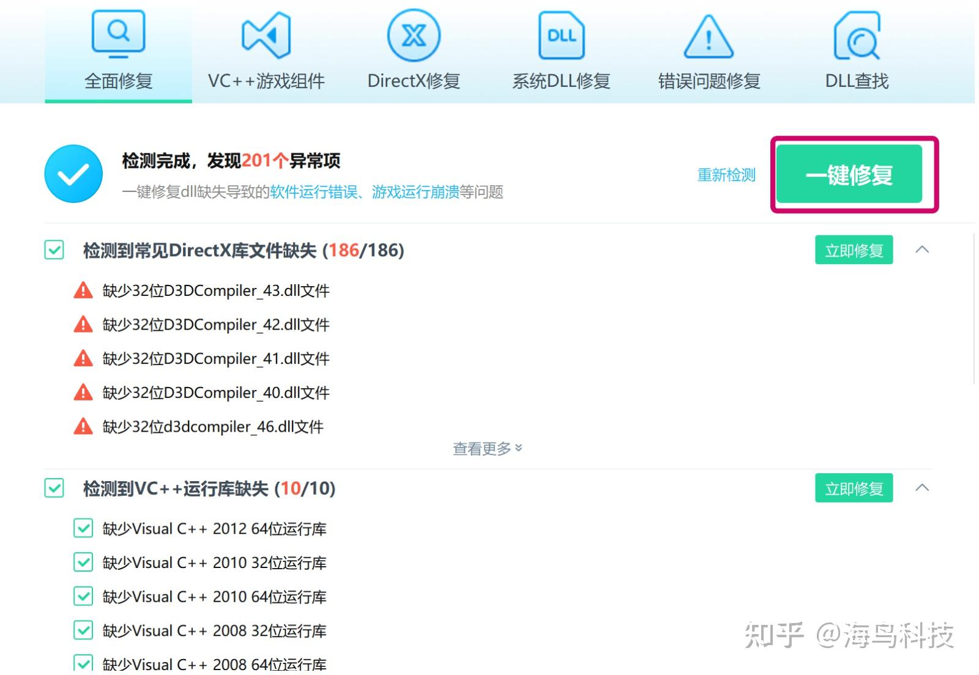The width and height of the screenshot is (979, 675).
Task: Click the 一键修复 green button
Action: 850,174
